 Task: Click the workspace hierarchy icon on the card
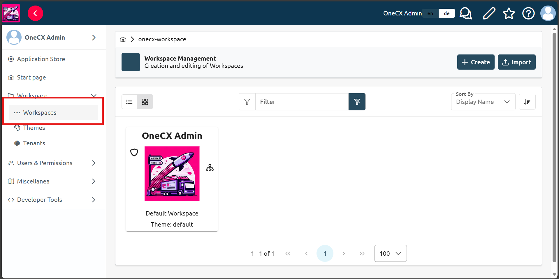(210, 167)
